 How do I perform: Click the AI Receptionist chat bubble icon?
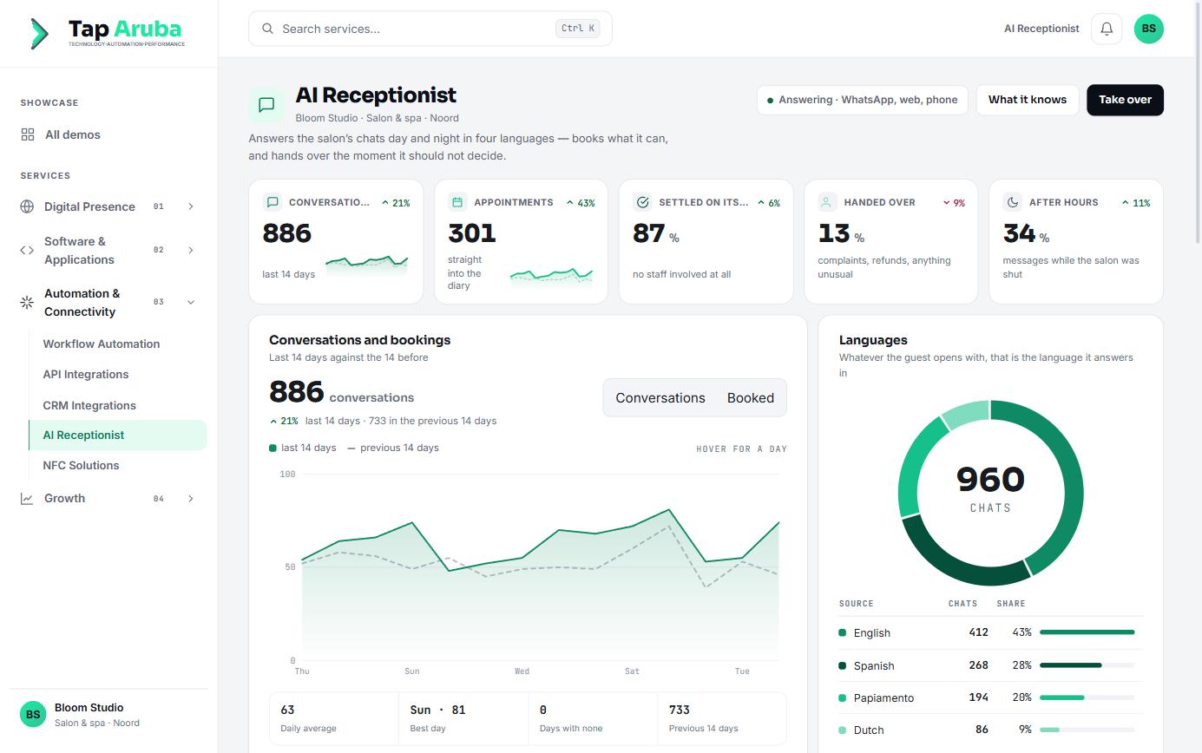tap(266, 105)
